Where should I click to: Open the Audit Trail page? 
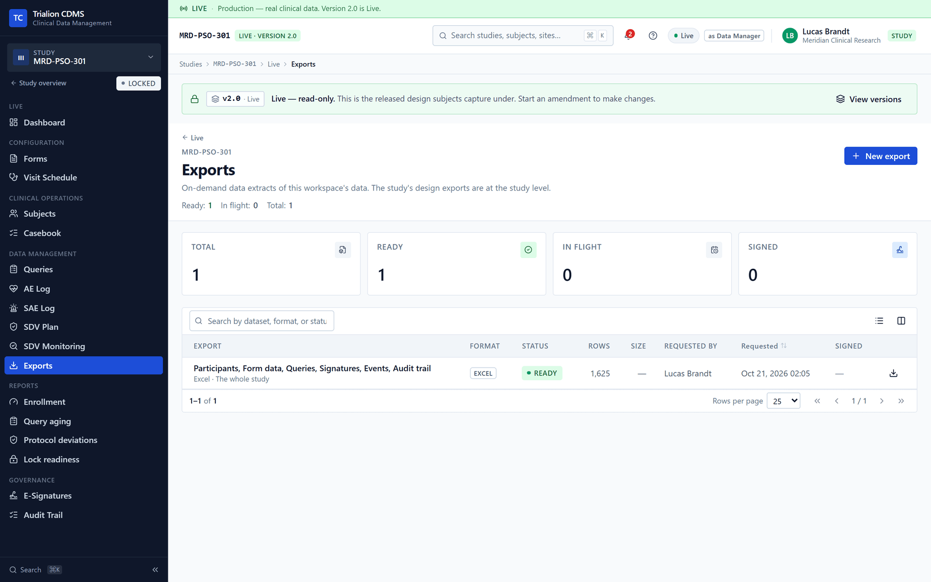83,515
